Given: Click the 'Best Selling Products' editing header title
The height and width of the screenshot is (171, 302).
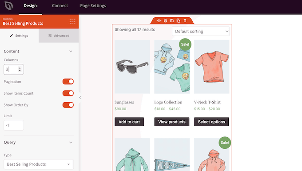Looking at the screenshot, I should [x=23, y=24].
